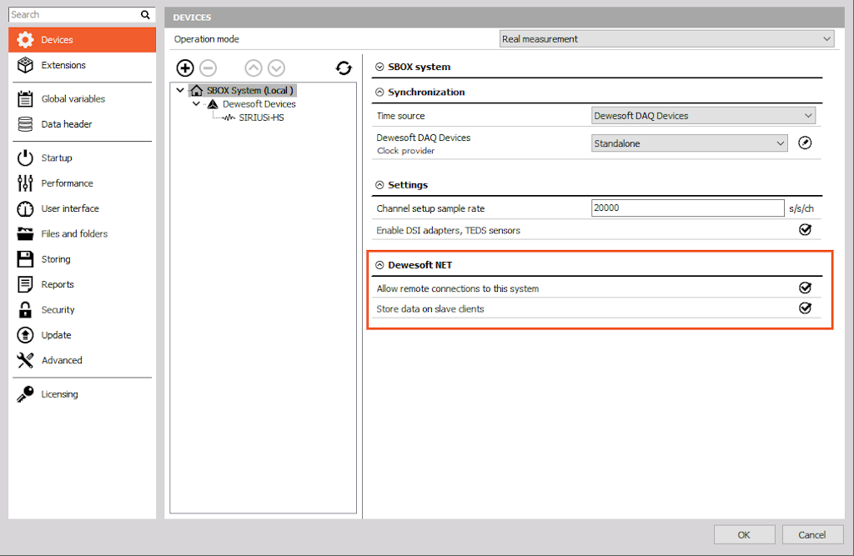Click the Security padlock icon
The height and width of the screenshot is (556, 854).
pos(25,310)
